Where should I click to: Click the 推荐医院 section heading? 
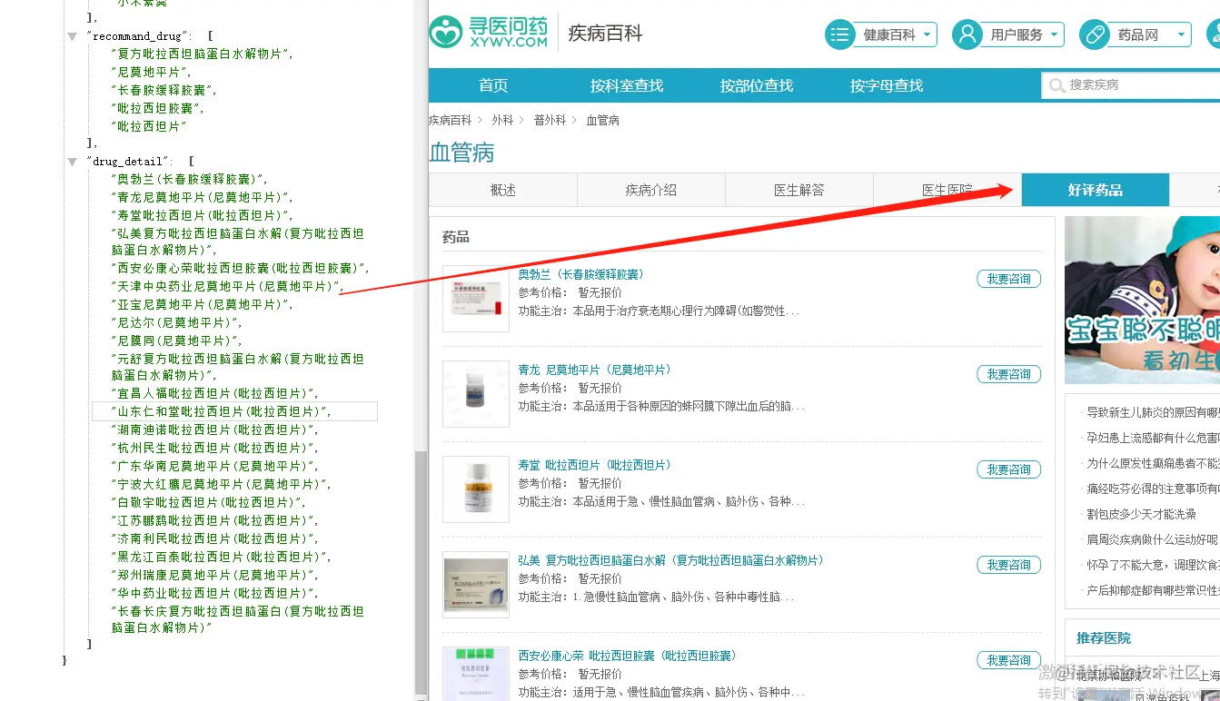point(1104,638)
